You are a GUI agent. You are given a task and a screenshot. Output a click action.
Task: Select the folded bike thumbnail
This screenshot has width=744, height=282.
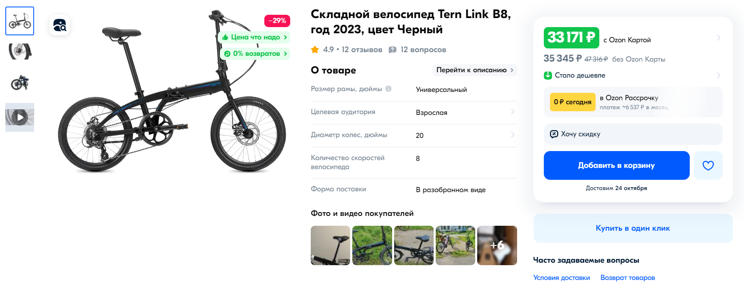(x=20, y=83)
